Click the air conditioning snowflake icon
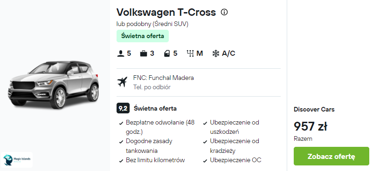373x171 pixels. click(216, 53)
